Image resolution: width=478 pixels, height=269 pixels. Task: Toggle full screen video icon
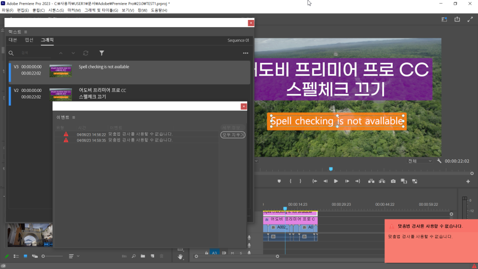pos(470,19)
